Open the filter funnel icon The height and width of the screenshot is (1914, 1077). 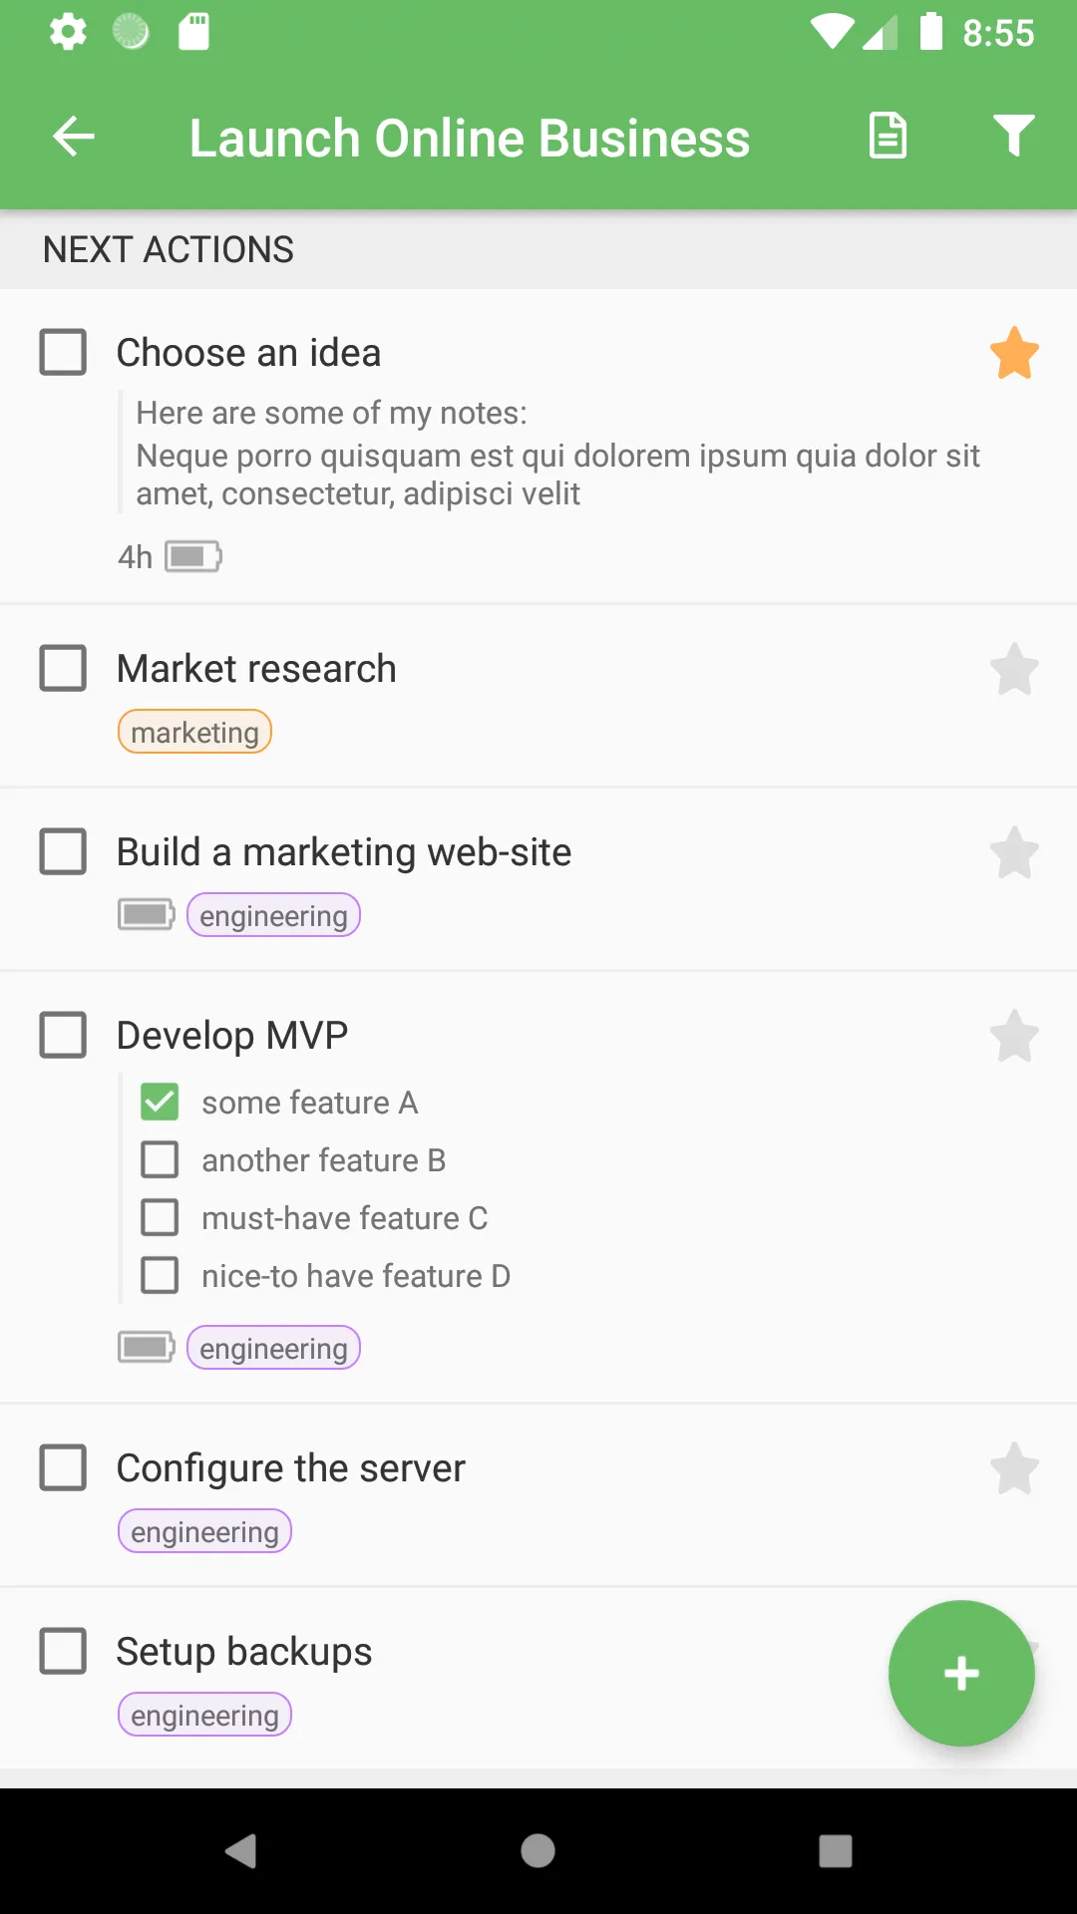point(1013,137)
